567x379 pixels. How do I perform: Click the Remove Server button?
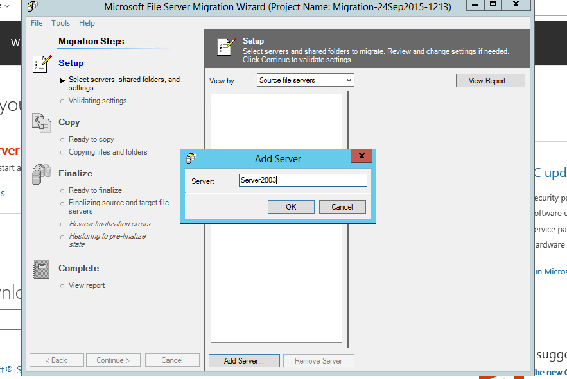coord(318,361)
